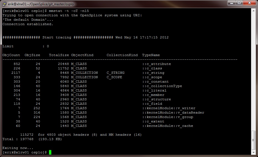Minimize the terminal window
Screen dimensions: 258x157
[x=231, y=3]
